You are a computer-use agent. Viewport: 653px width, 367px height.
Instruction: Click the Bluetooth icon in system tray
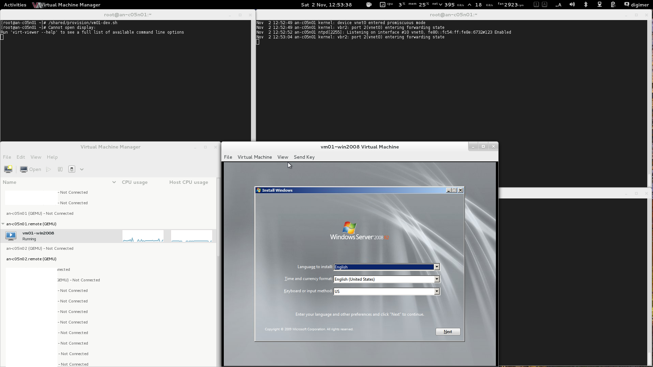click(x=586, y=5)
